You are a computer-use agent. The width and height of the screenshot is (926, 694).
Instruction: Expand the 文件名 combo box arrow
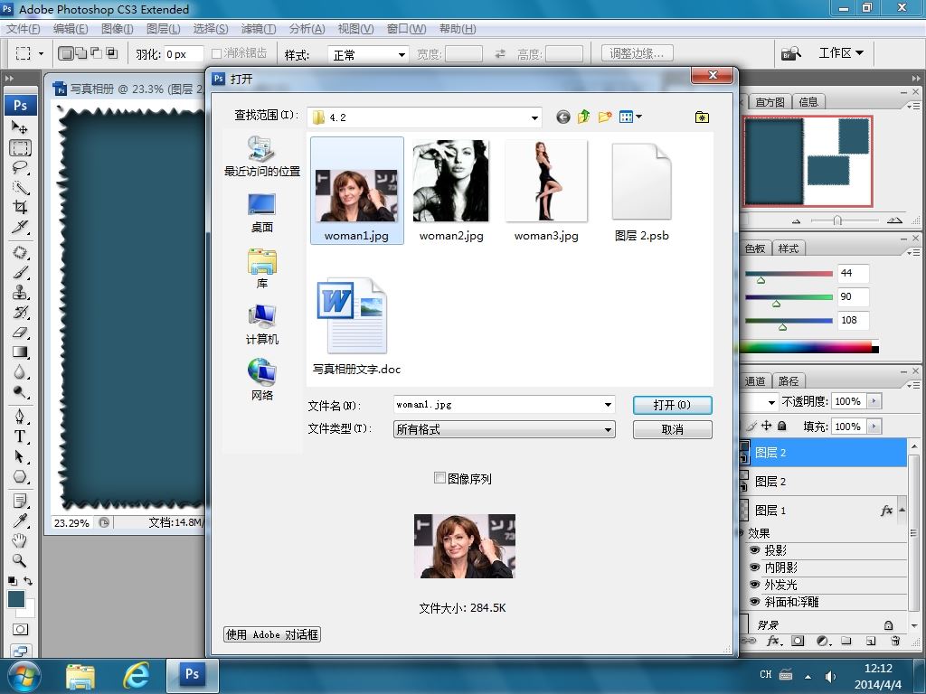coord(608,405)
